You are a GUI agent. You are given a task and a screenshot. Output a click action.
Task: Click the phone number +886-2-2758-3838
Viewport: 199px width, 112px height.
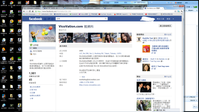86,82
